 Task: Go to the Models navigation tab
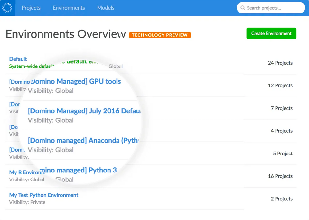point(106,8)
